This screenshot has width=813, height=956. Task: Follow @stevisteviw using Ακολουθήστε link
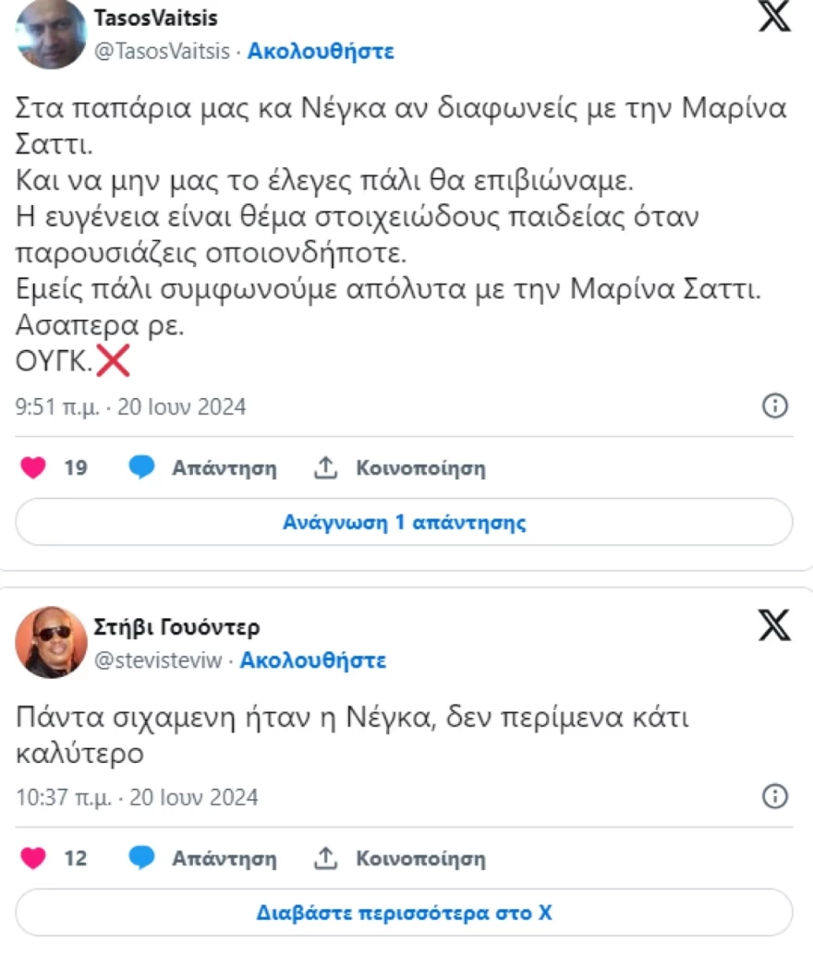coord(316,660)
